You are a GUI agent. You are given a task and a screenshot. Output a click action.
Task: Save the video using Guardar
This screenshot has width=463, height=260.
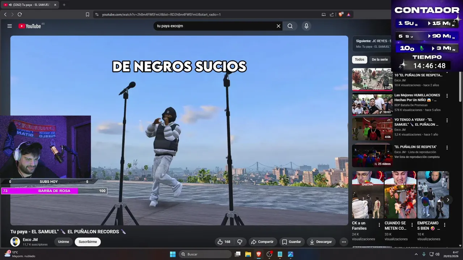pyautogui.click(x=292, y=242)
